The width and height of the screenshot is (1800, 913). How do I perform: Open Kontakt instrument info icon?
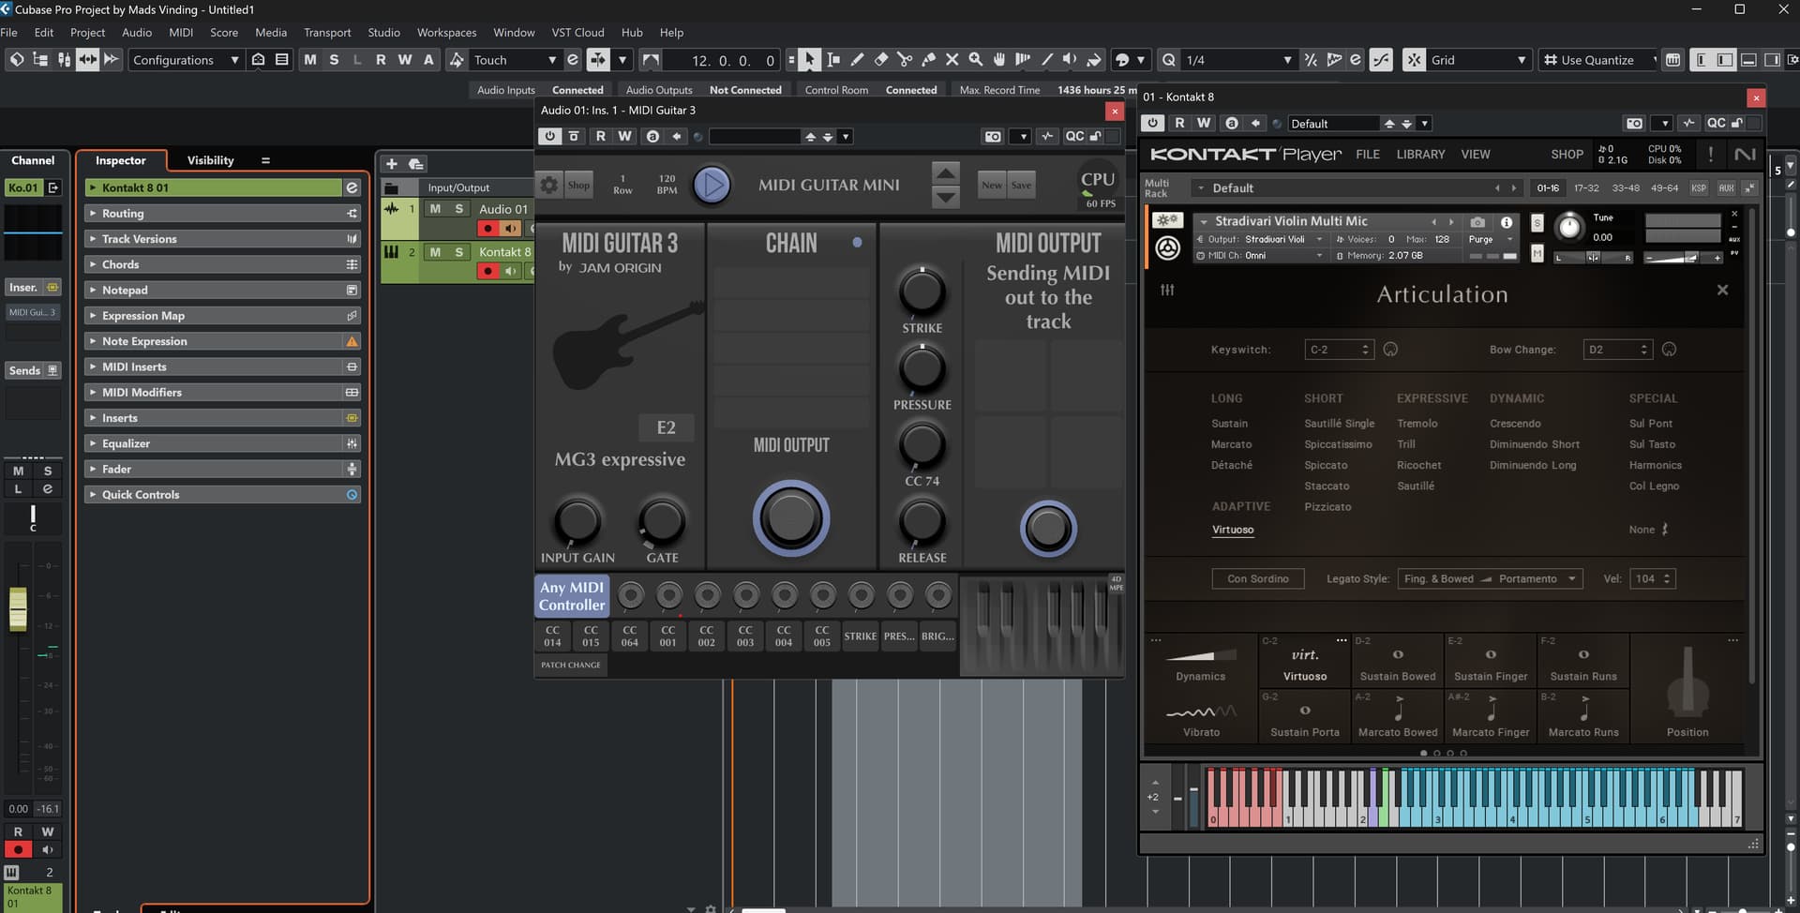[x=1507, y=222]
